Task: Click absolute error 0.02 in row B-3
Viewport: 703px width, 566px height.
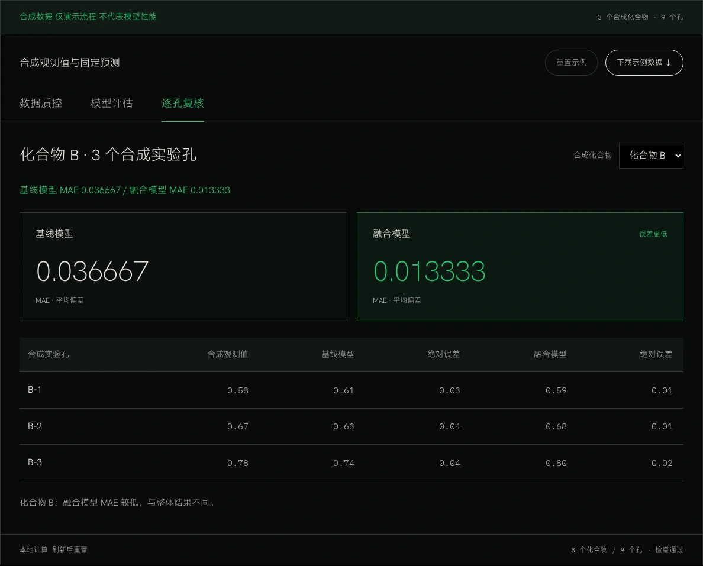Action: [x=662, y=463]
